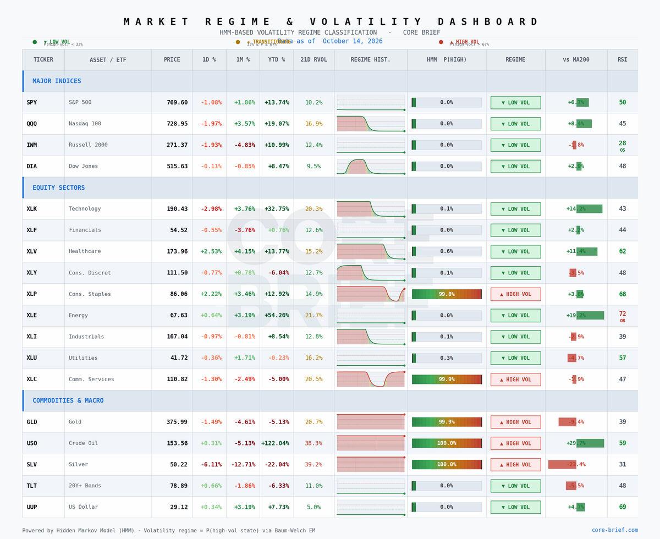660x539 pixels.
Task: Open the SPY regime history sparkline
Action: pos(371,103)
